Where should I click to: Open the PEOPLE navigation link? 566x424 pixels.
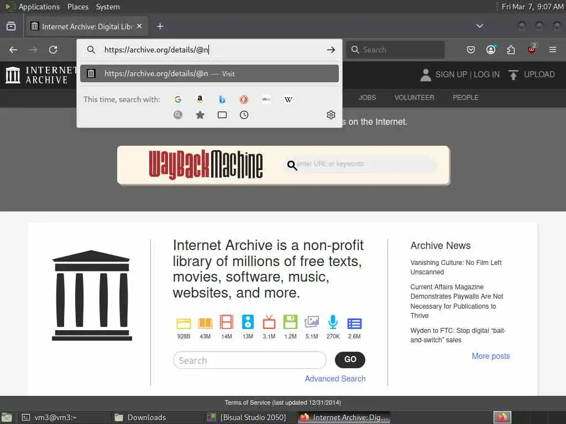465,97
